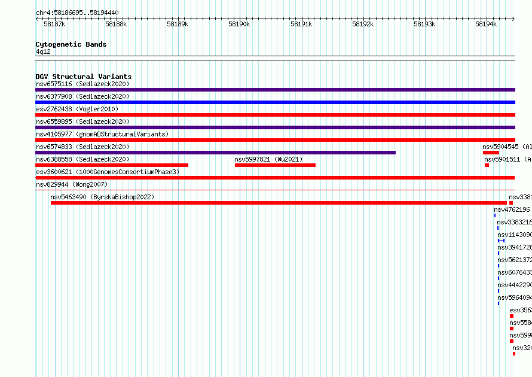Click the DGV Structural Variants track title

[x=84, y=77]
